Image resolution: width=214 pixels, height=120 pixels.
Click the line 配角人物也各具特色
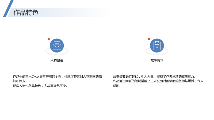click(40, 86)
